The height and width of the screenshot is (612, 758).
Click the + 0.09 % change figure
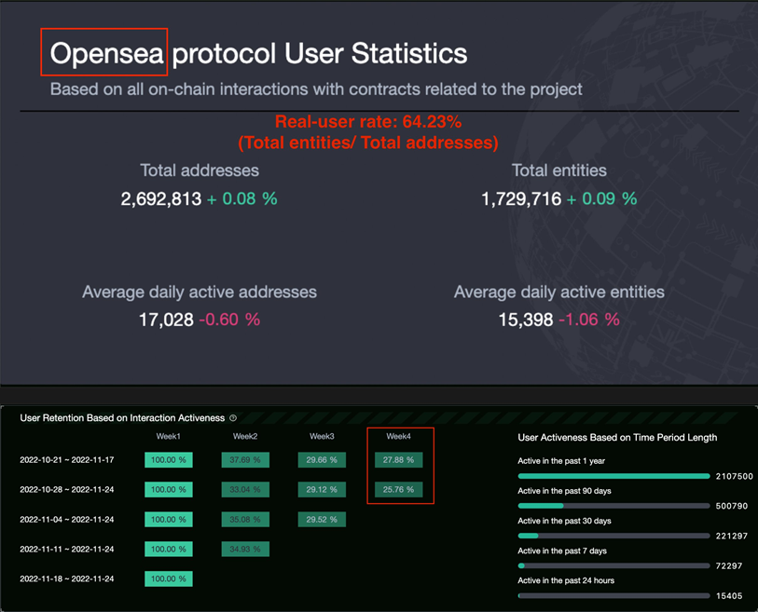602,198
